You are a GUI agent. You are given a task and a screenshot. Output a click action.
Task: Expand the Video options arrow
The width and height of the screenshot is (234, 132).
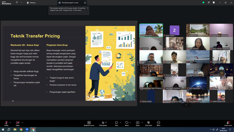[22, 122]
